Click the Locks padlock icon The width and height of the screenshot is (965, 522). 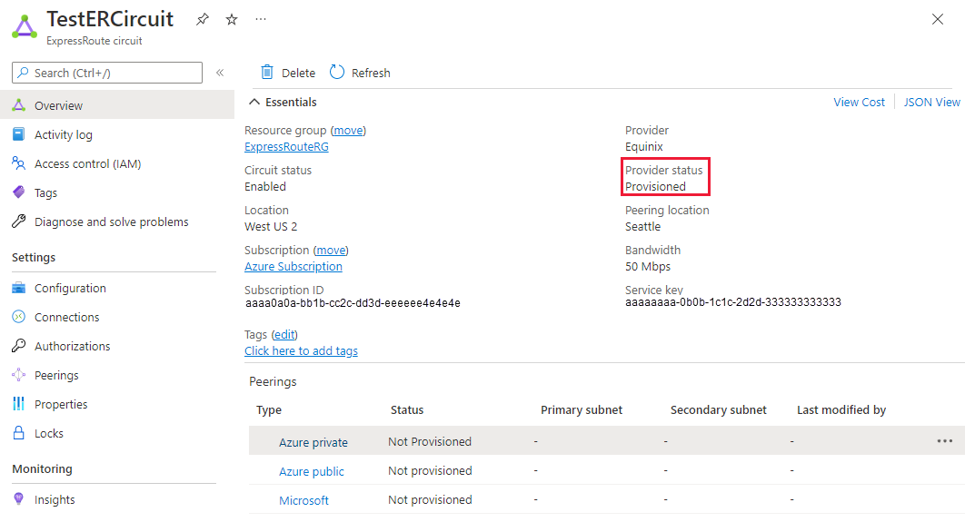(18, 433)
